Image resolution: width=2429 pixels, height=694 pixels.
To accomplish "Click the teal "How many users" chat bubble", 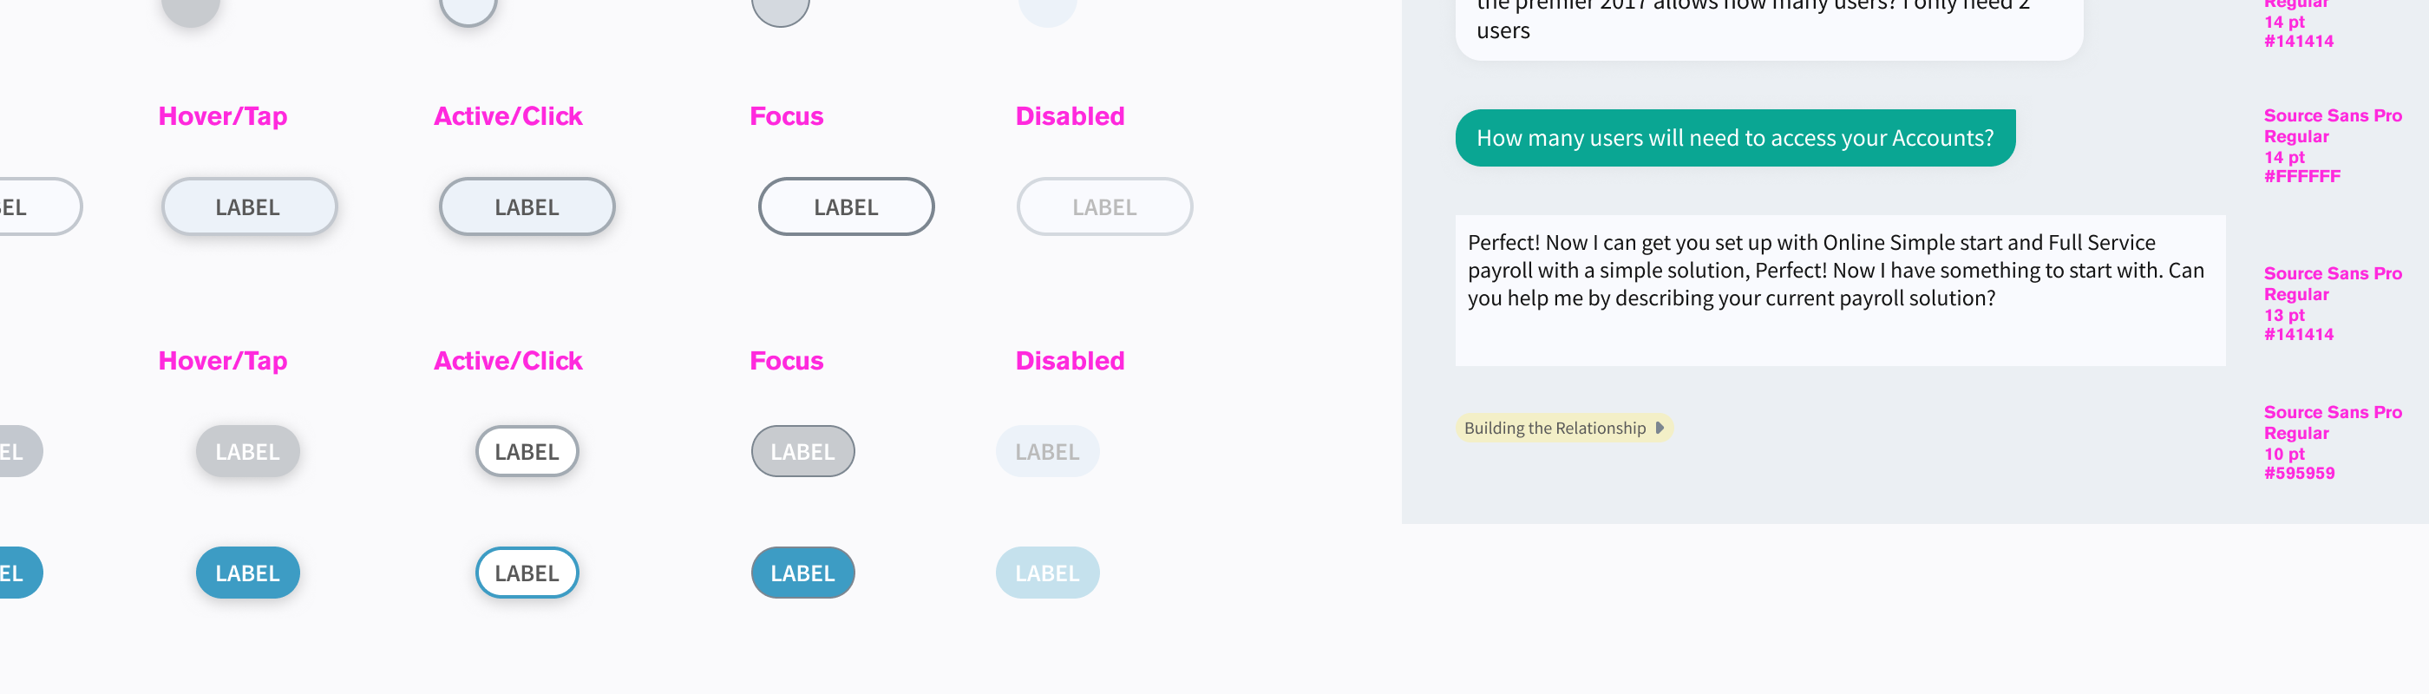I will [x=1734, y=139].
